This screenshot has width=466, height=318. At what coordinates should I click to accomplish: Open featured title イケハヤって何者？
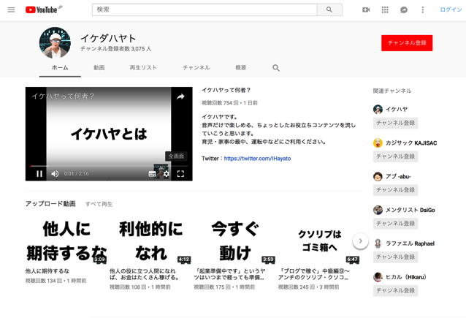click(226, 90)
